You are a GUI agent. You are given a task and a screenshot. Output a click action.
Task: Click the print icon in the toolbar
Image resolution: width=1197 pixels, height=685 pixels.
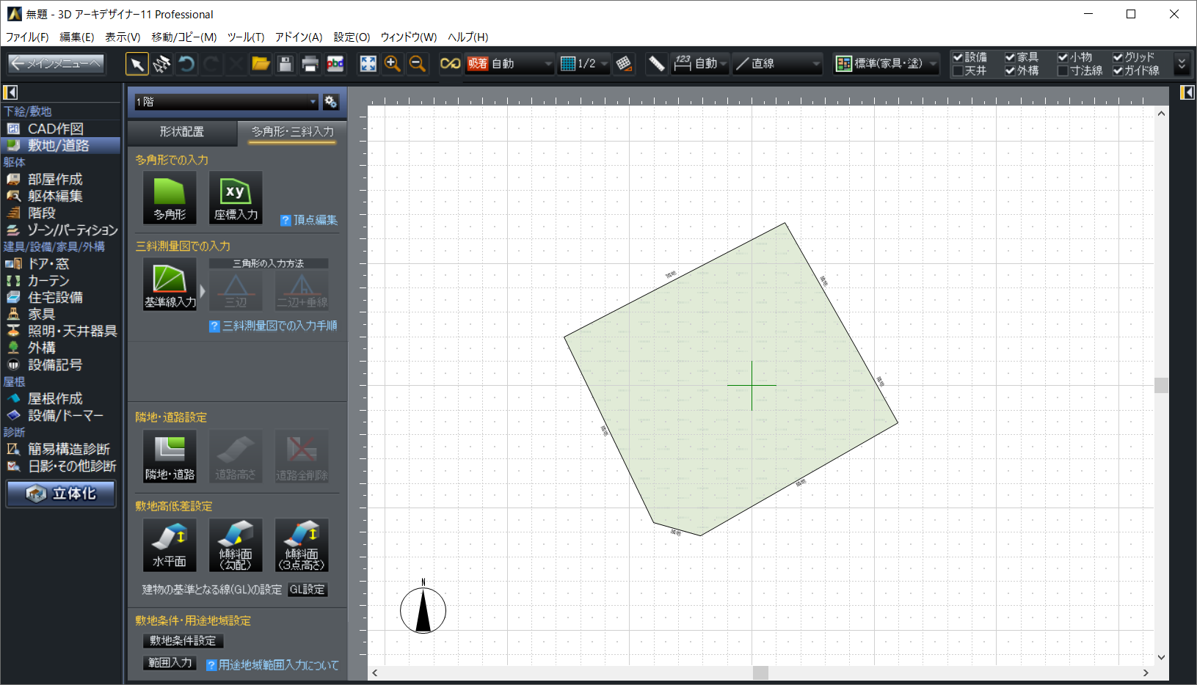(310, 64)
